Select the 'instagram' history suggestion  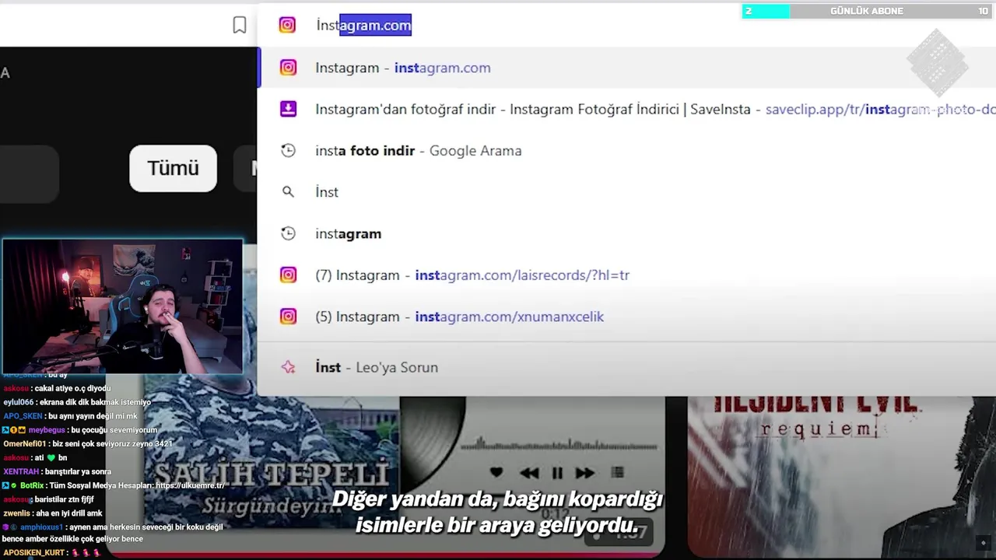[626, 233]
